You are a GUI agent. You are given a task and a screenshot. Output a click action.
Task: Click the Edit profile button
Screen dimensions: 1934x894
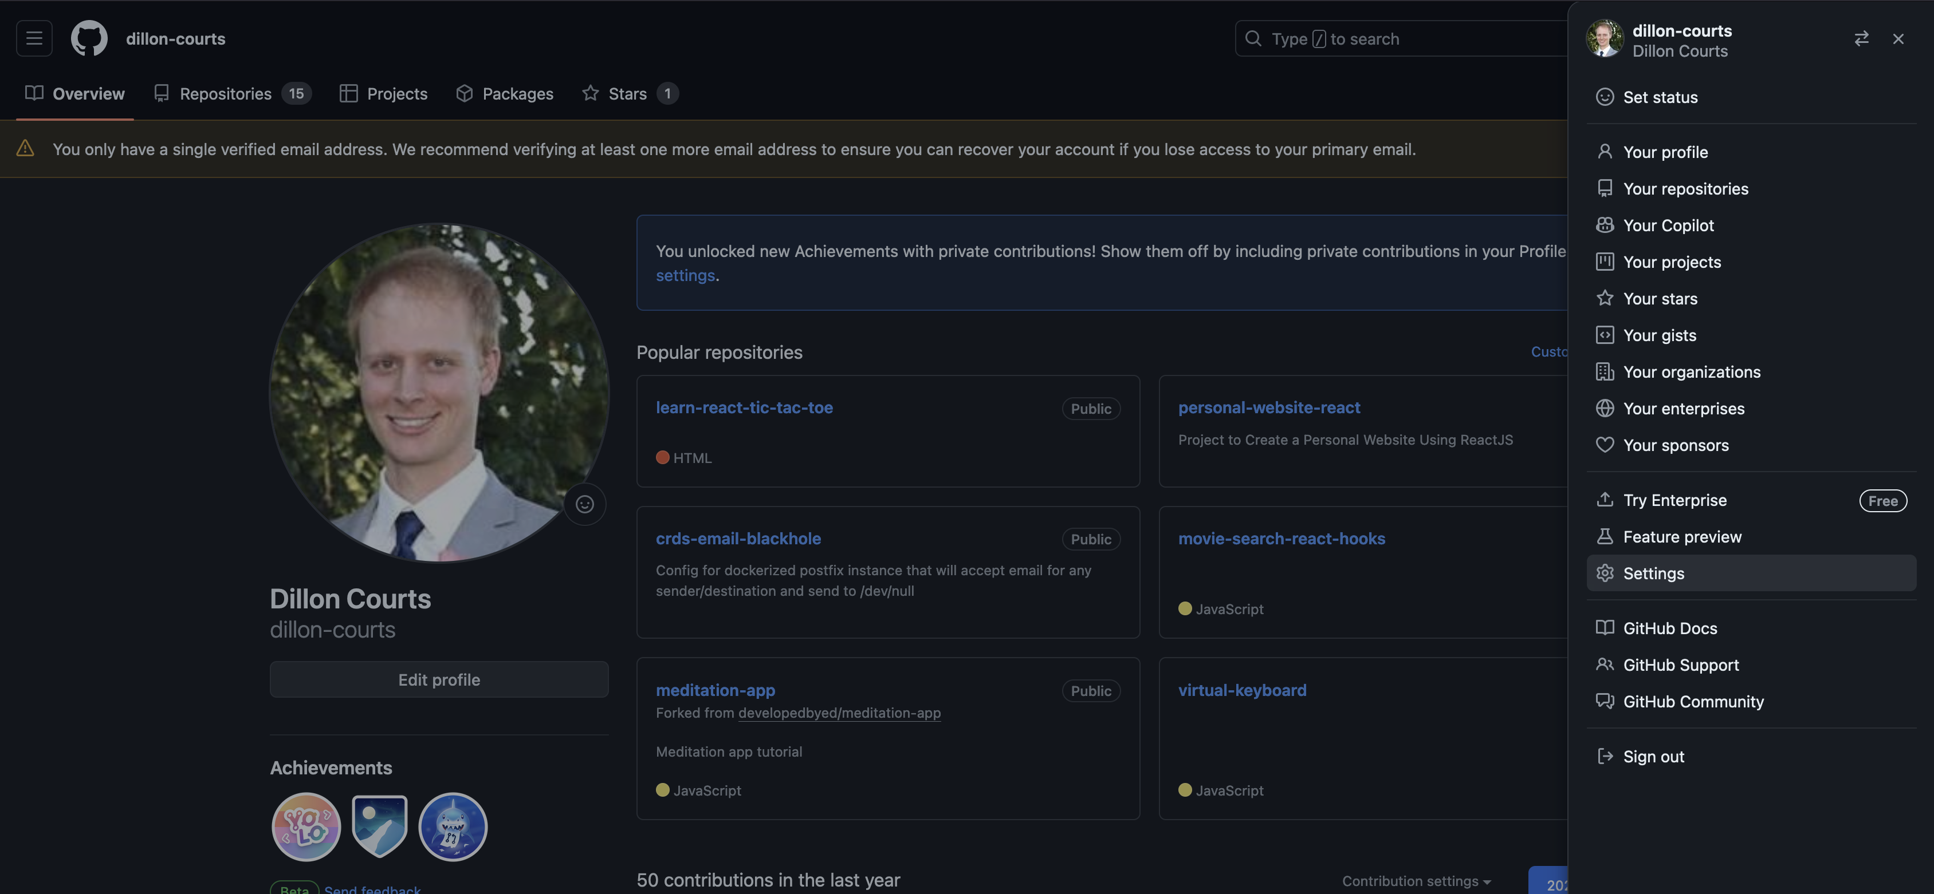(x=438, y=679)
